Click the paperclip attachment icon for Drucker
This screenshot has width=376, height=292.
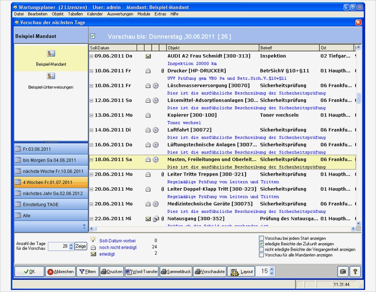tap(163, 71)
